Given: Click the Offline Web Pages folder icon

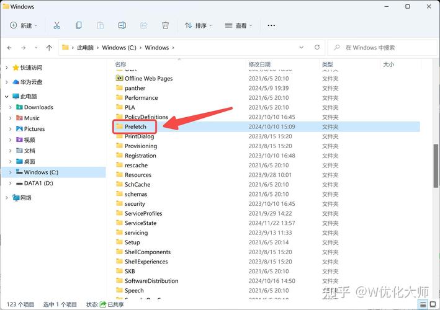Looking at the screenshot, I should [120, 78].
